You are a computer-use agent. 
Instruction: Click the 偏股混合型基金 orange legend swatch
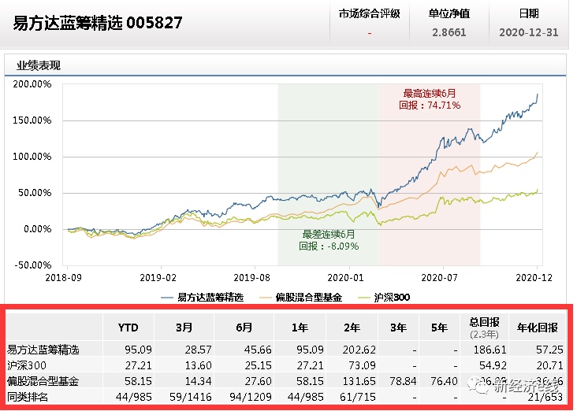click(266, 298)
